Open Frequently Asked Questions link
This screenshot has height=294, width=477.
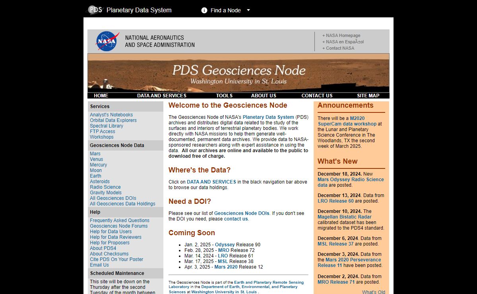tap(120, 220)
